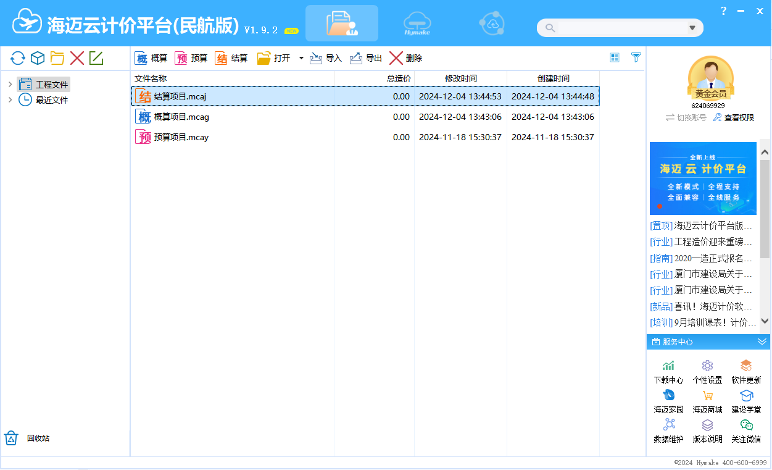The image size is (772, 470).
Task: Click the 导入 import button
Action: tap(325, 58)
